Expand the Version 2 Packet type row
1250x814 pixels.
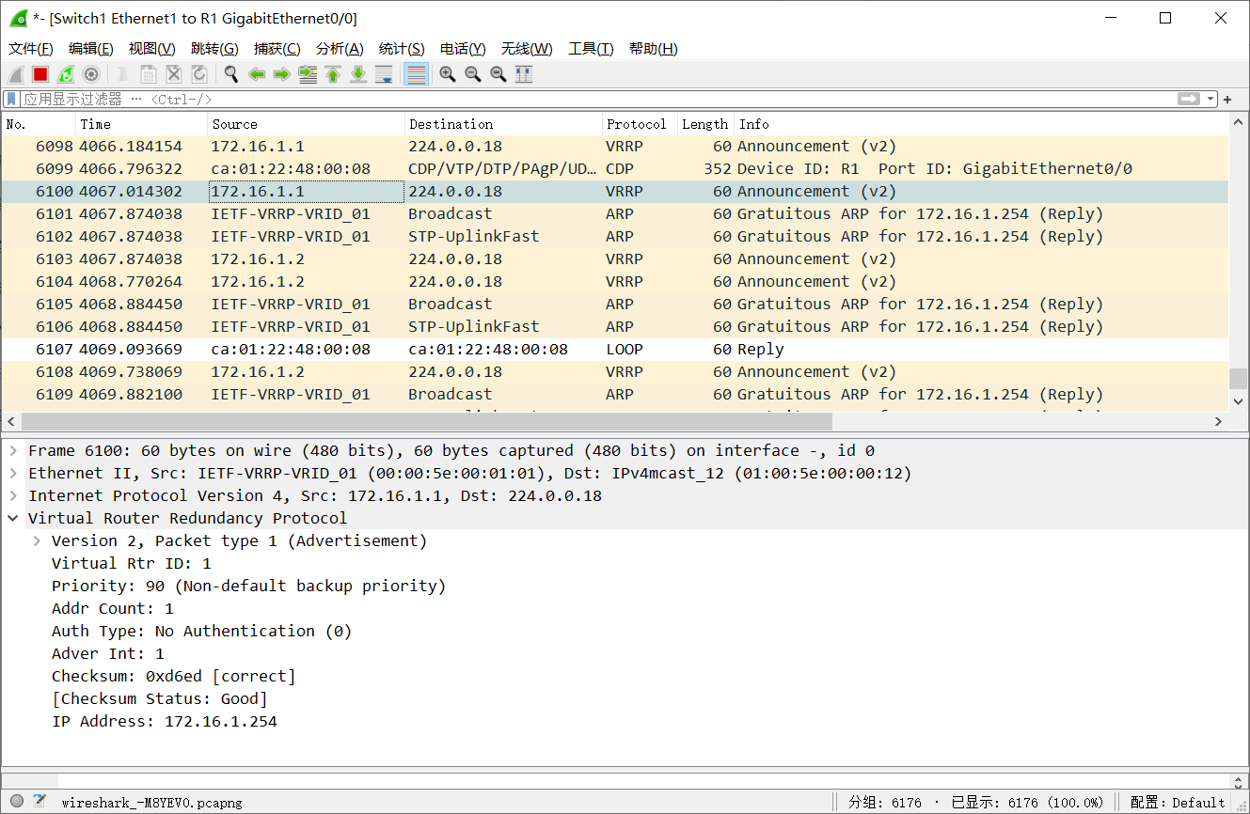pos(37,540)
